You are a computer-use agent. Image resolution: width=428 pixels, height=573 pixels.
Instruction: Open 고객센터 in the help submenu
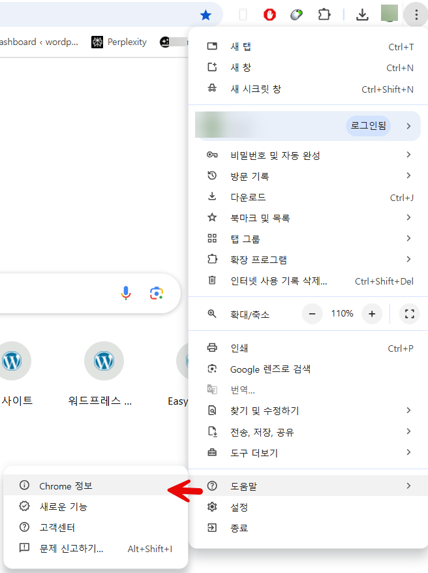tap(96, 527)
